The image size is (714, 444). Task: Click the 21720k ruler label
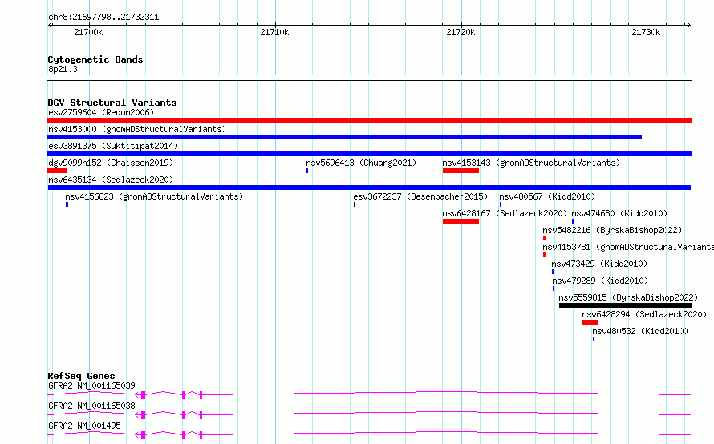[460, 32]
